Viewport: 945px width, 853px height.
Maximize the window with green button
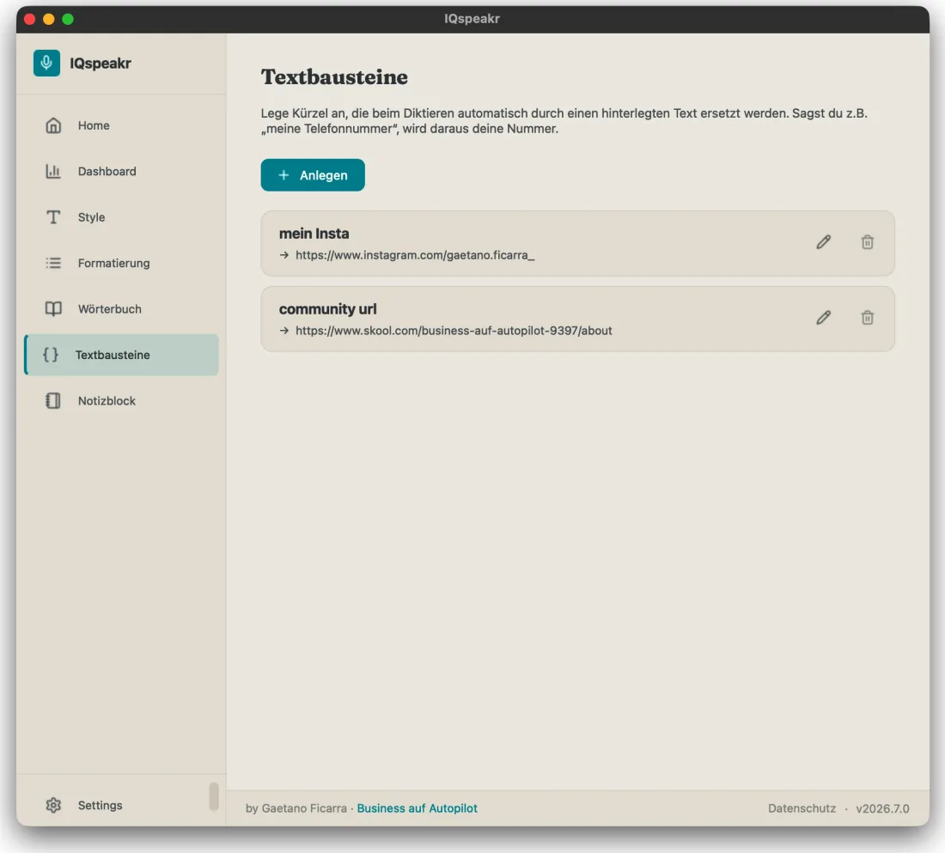[x=68, y=19]
